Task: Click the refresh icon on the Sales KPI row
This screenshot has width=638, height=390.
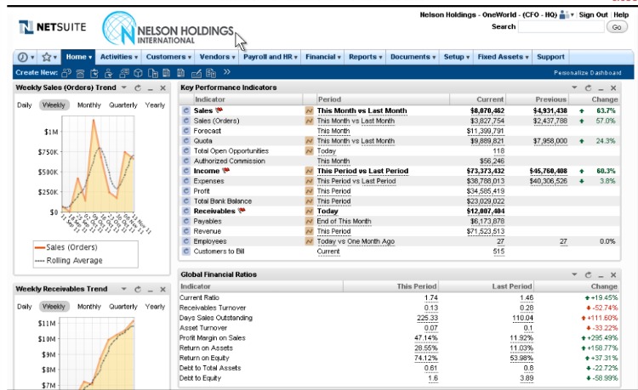Action: (186, 110)
